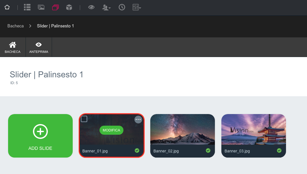This screenshot has height=174, width=307.
Task: Open the user account dropdown icon
Action: (x=106, y=7)
